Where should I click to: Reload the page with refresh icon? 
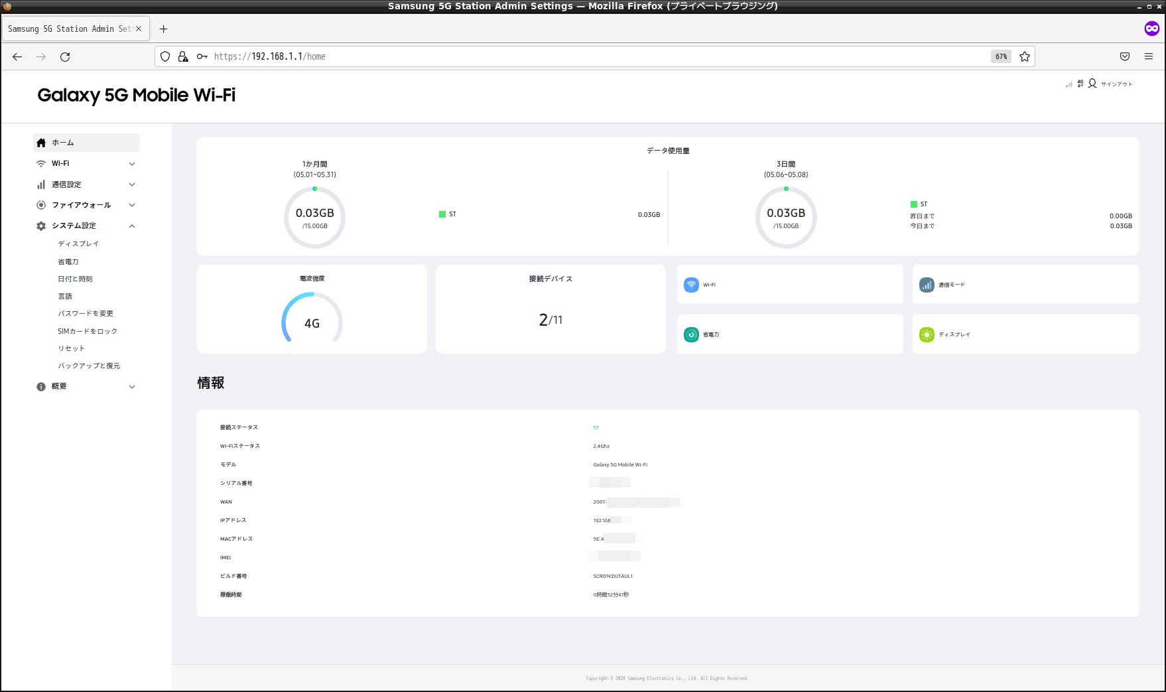(65, 57)
